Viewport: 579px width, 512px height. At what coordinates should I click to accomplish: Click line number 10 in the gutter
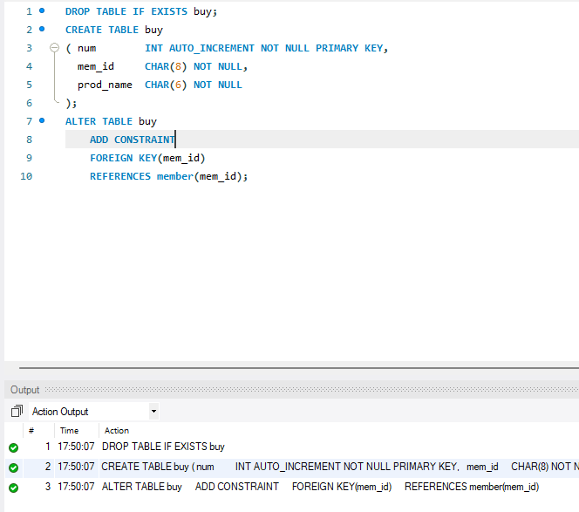[26, 176]
